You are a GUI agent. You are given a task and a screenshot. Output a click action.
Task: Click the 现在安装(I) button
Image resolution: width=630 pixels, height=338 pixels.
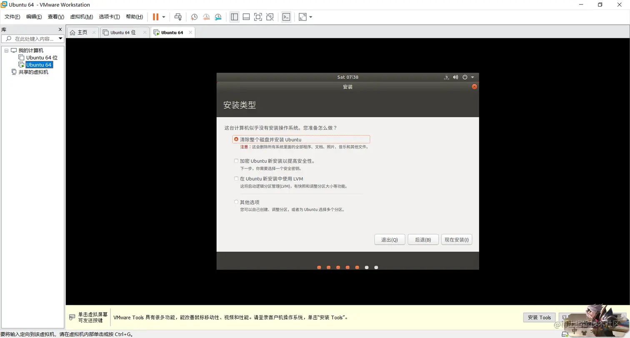457,240
